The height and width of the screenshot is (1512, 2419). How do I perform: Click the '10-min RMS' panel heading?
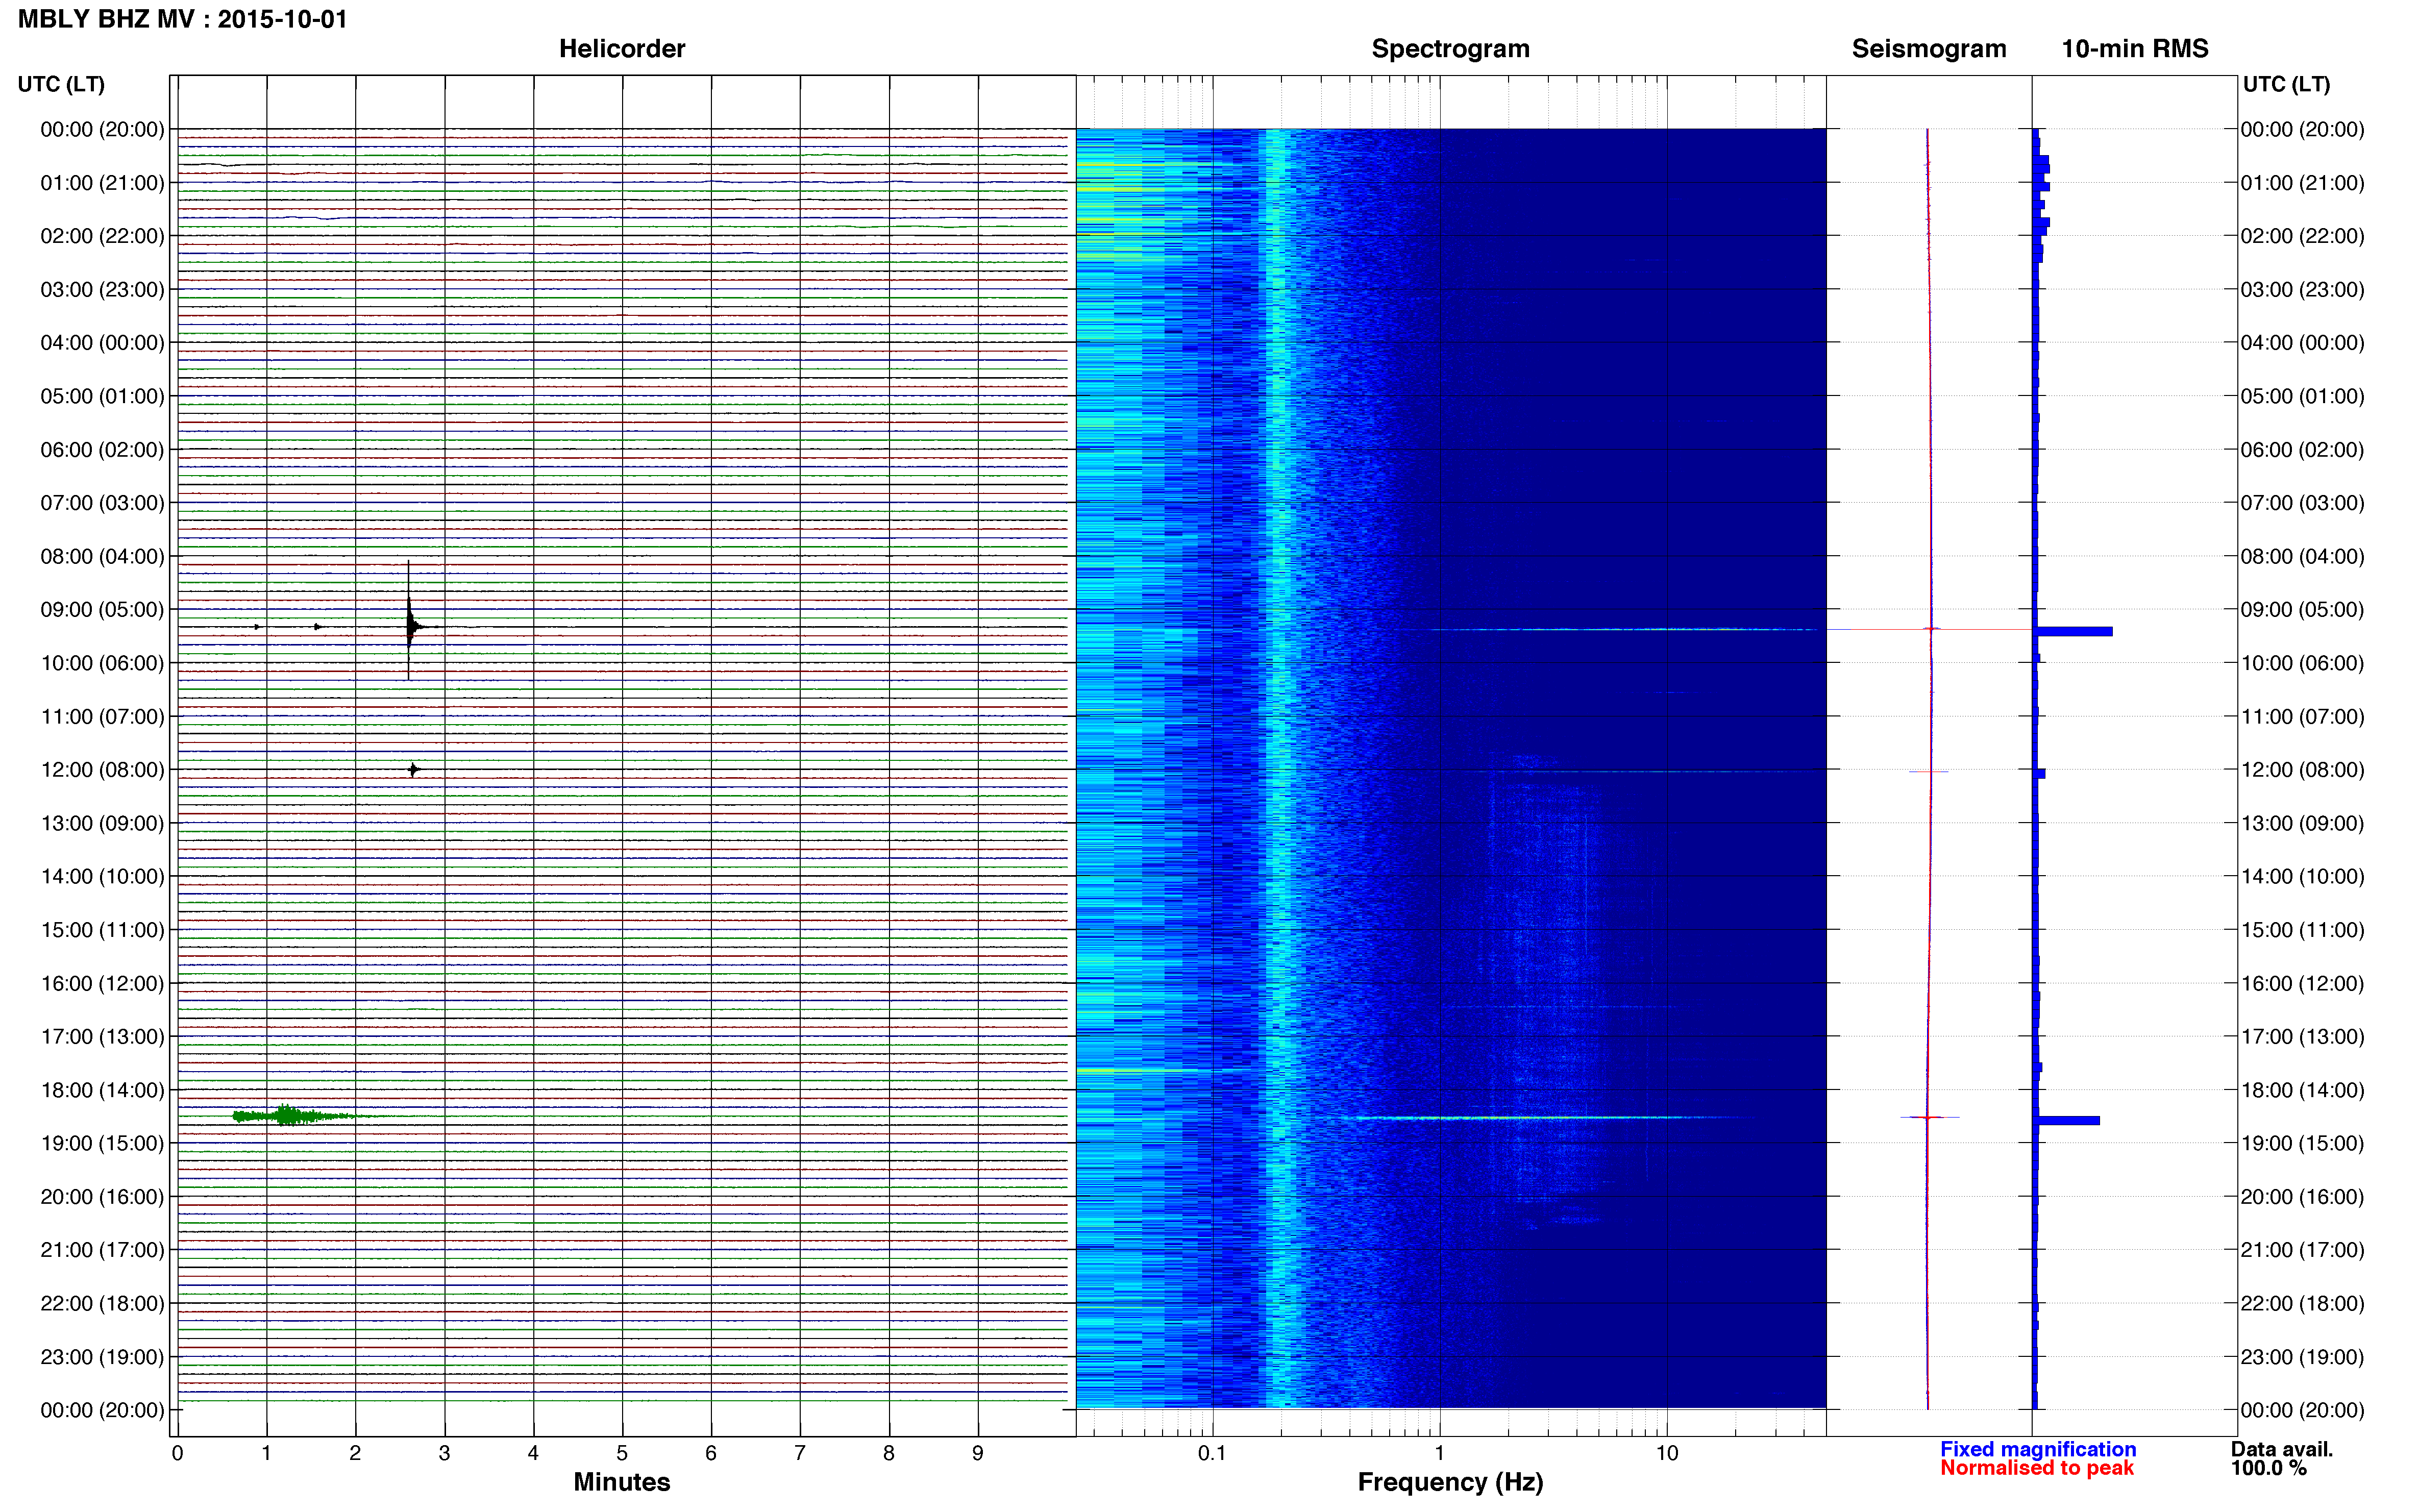[x=2135, y=49]
